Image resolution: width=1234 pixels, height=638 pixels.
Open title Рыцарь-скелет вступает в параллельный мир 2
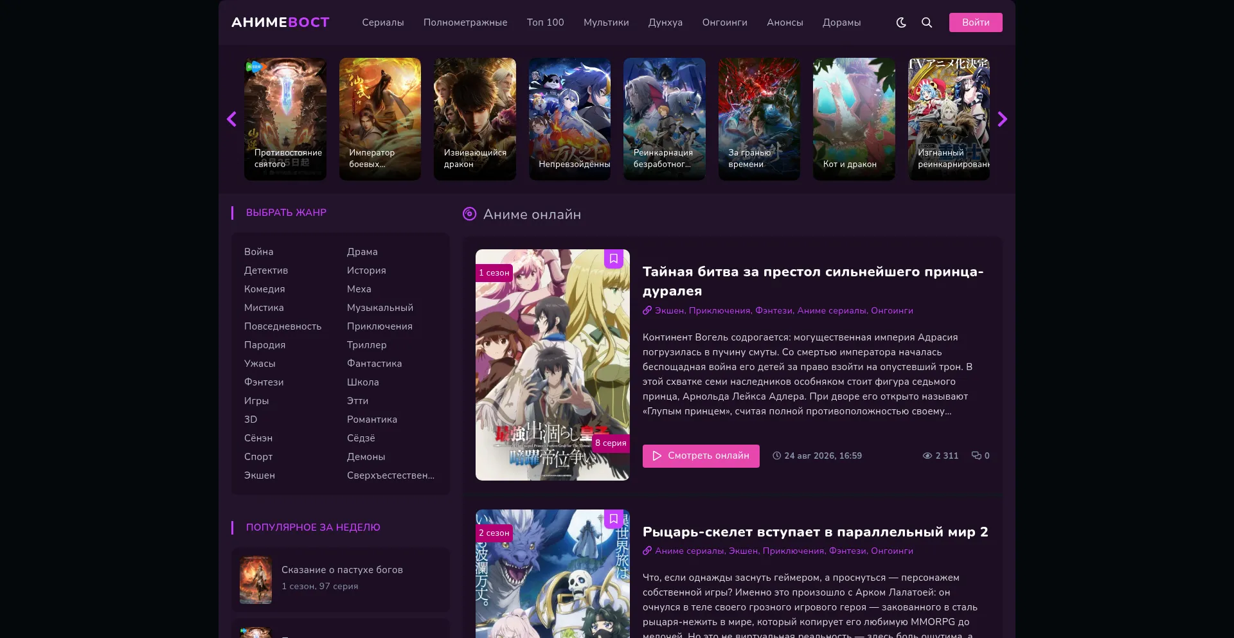816,532
